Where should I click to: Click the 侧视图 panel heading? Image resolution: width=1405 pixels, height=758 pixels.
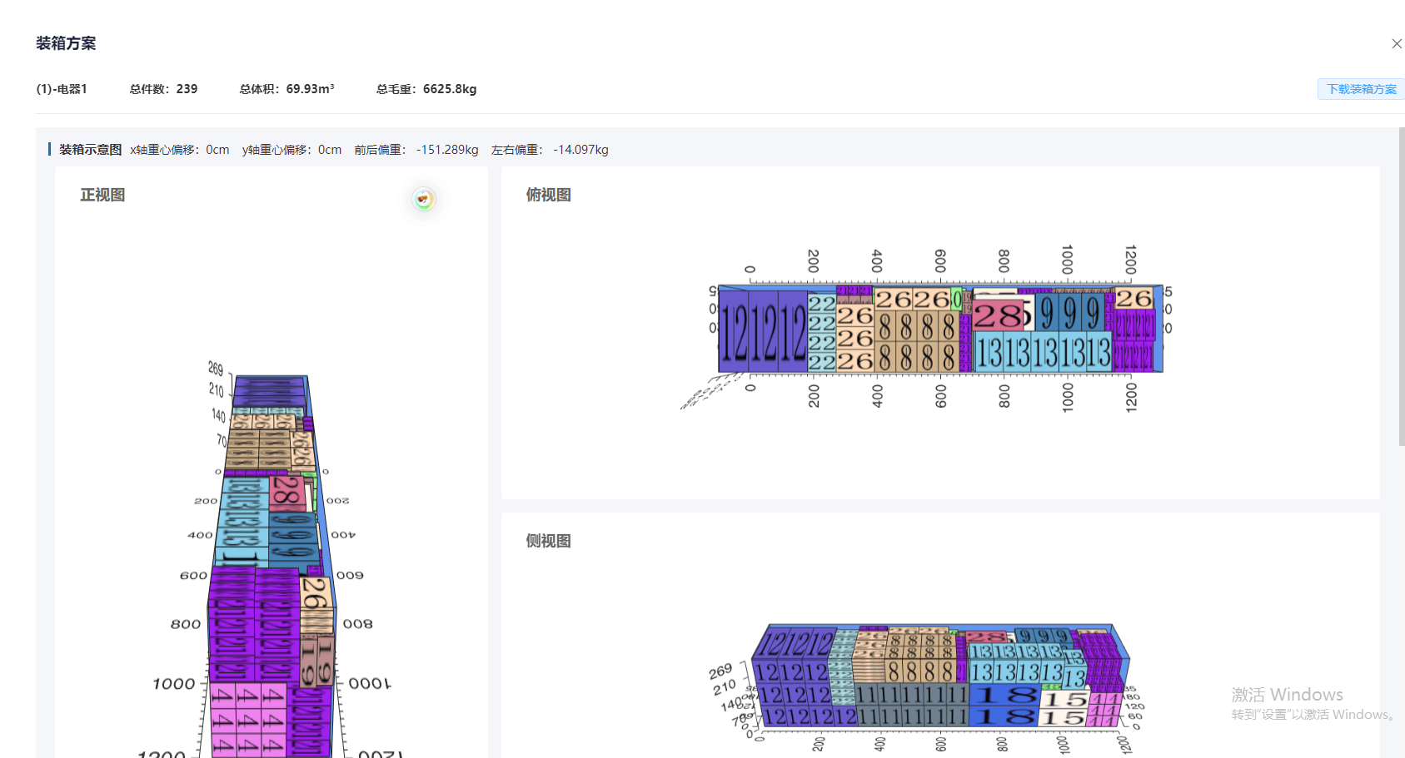[x=548, y=541]
